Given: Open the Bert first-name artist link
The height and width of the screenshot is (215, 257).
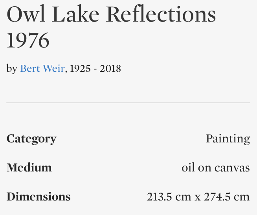Looking at the screenshot, I should pos(29,69).
